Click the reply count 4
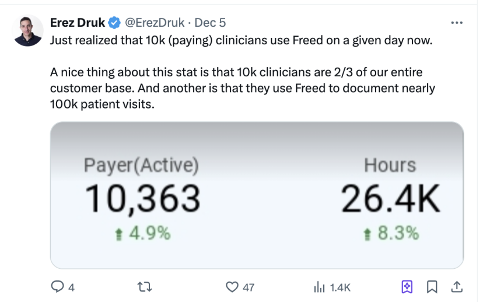This screenshot has height=302, width=483. coord(71,287)
